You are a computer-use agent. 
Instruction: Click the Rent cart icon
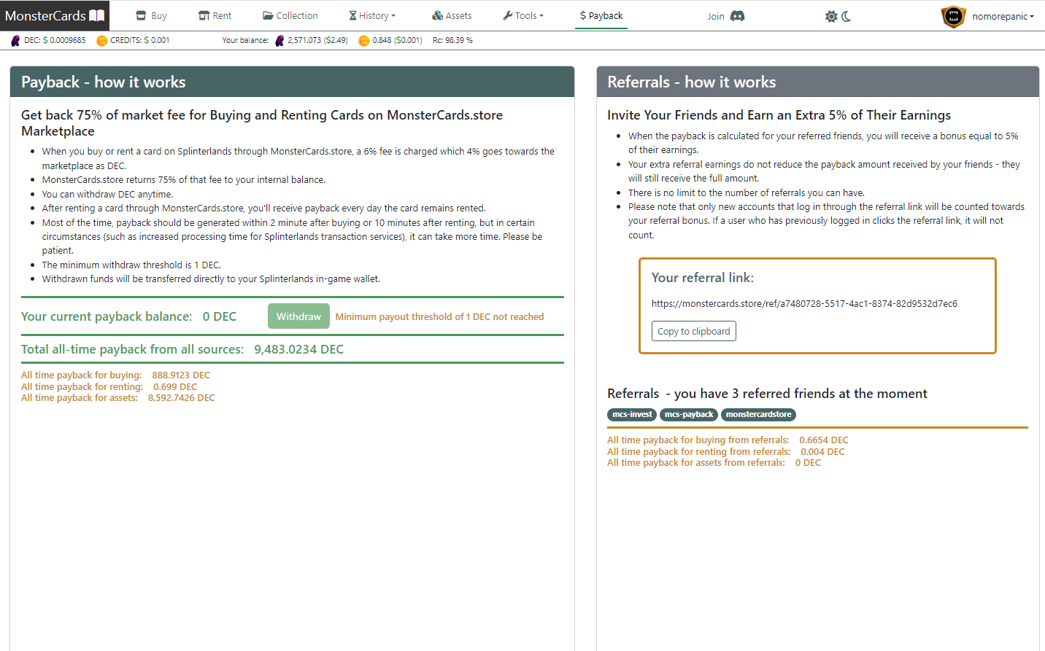coord(204,15)
